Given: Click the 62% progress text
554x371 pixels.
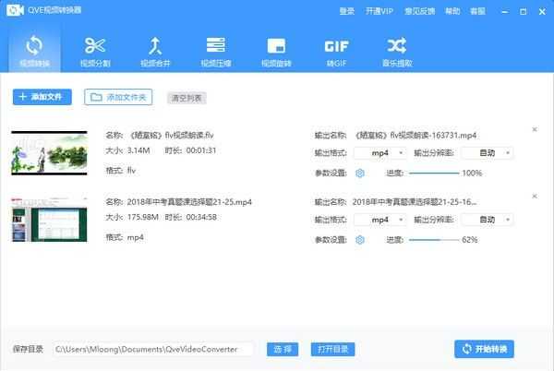Looking at the screenshot, I should click(470, 240).
